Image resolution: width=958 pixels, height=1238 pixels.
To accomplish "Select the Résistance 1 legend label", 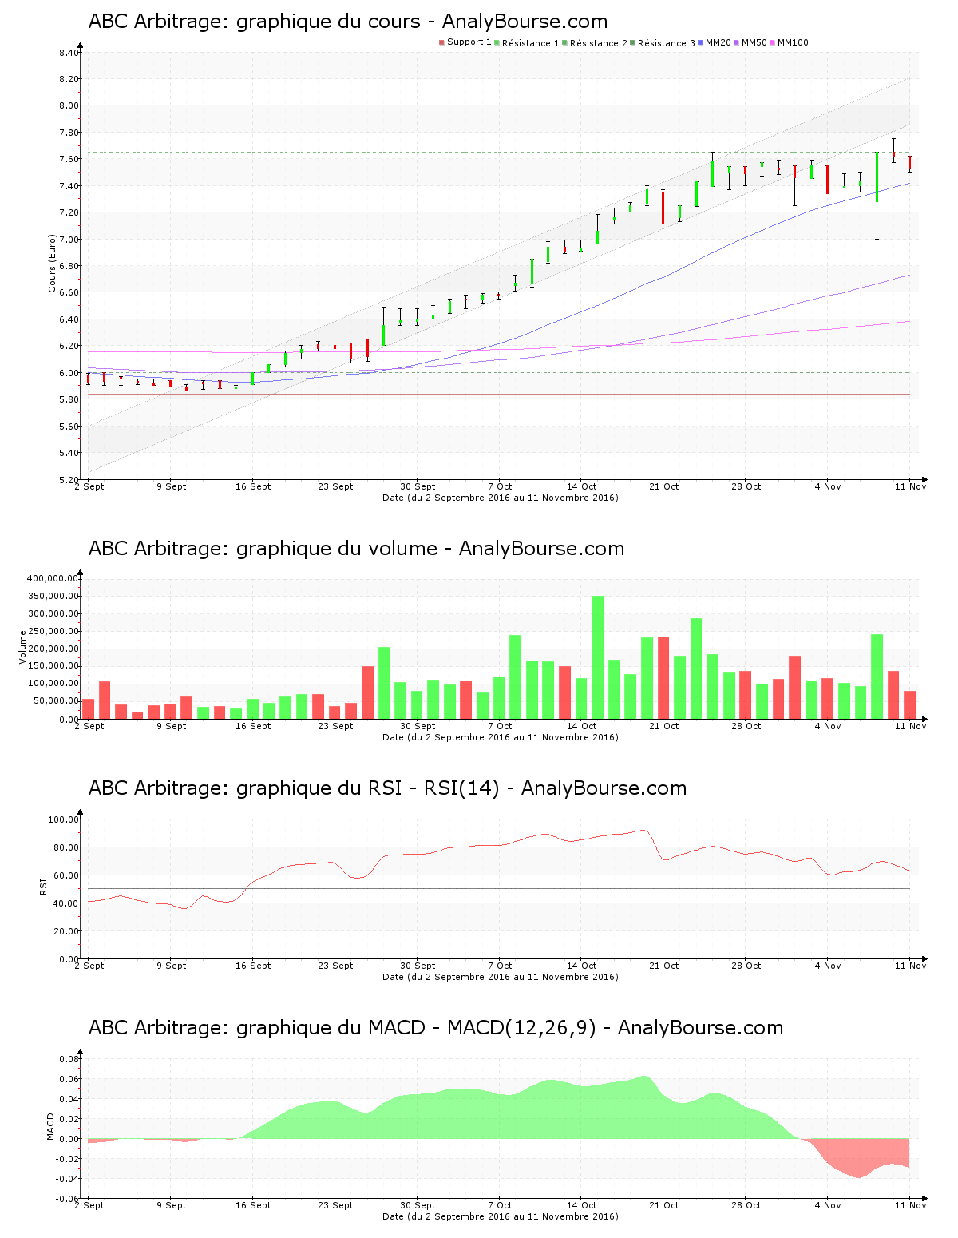I will (530, 42).
